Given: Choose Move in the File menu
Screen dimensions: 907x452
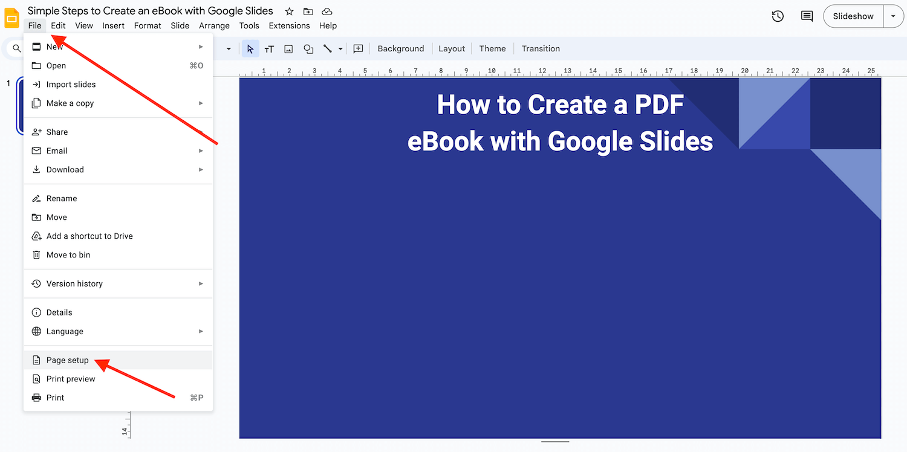Looking at the screenshot, I should point(118,217).
